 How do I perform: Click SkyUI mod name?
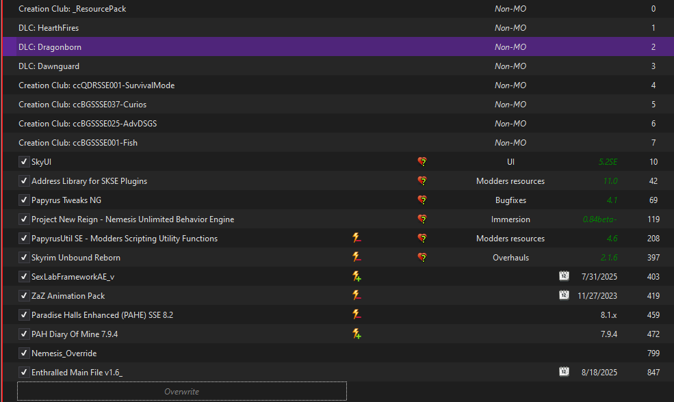(41, 162)
